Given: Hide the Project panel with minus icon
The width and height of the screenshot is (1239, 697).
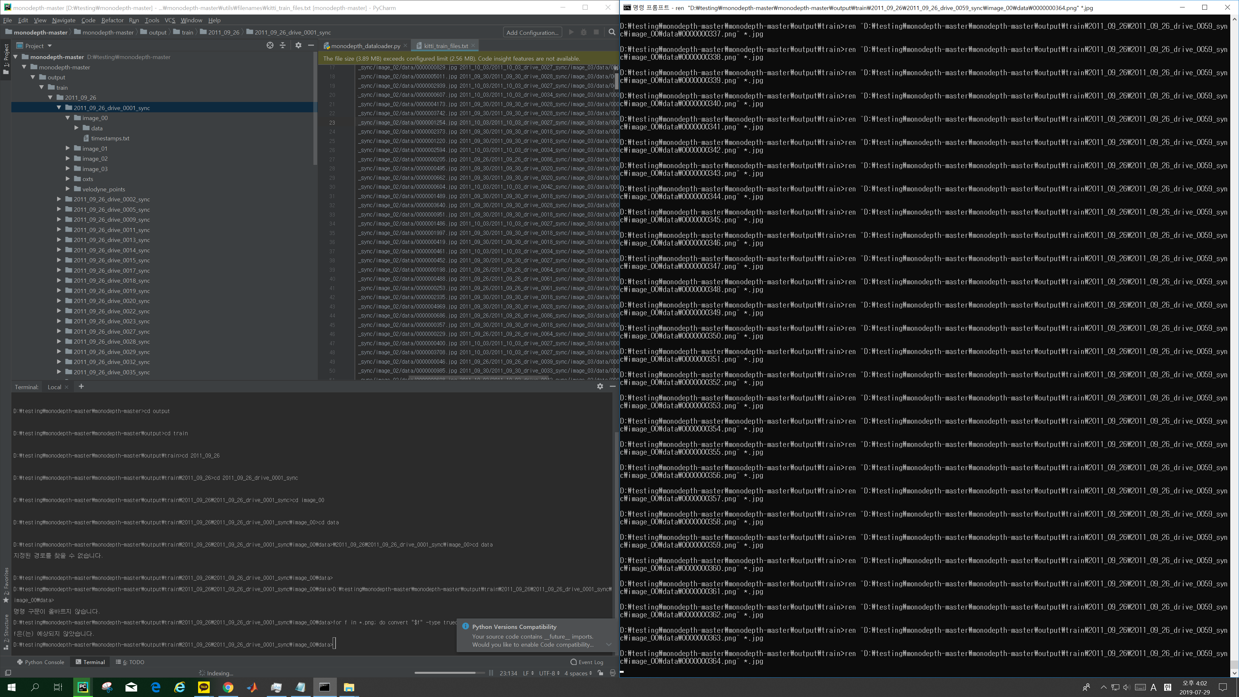Looking at the screenshot, I should click(x=311, y=45).
